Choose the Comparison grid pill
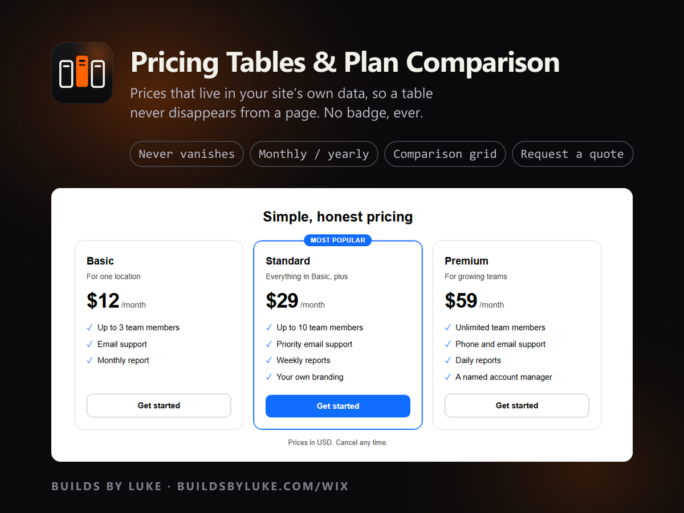This screenshot has height=513, width=684. tap(445, 154)
